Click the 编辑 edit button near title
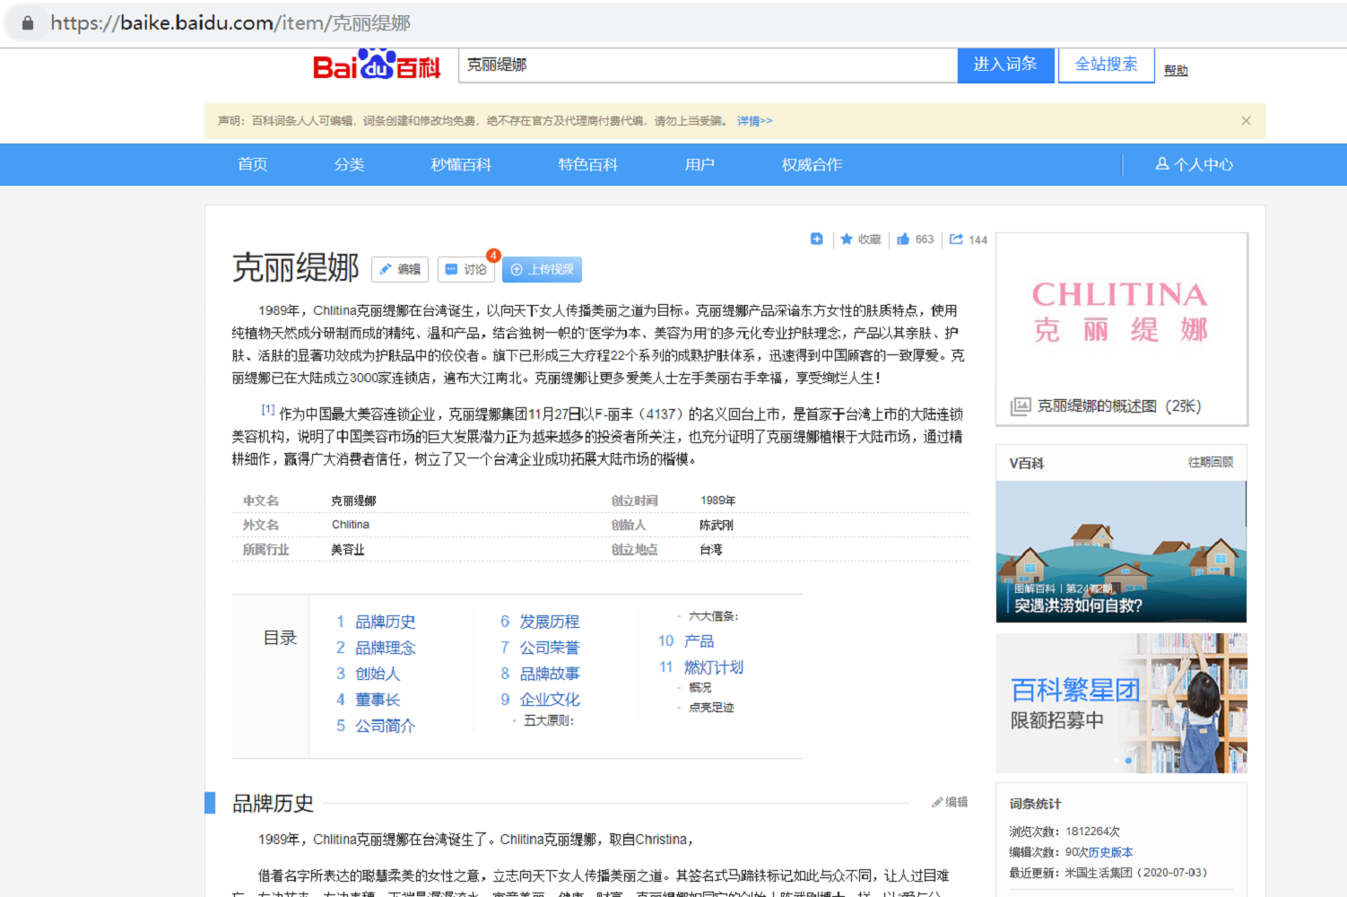Image resolution: width=1347 pixels, height=897 pixels. (x=400, y=269)
